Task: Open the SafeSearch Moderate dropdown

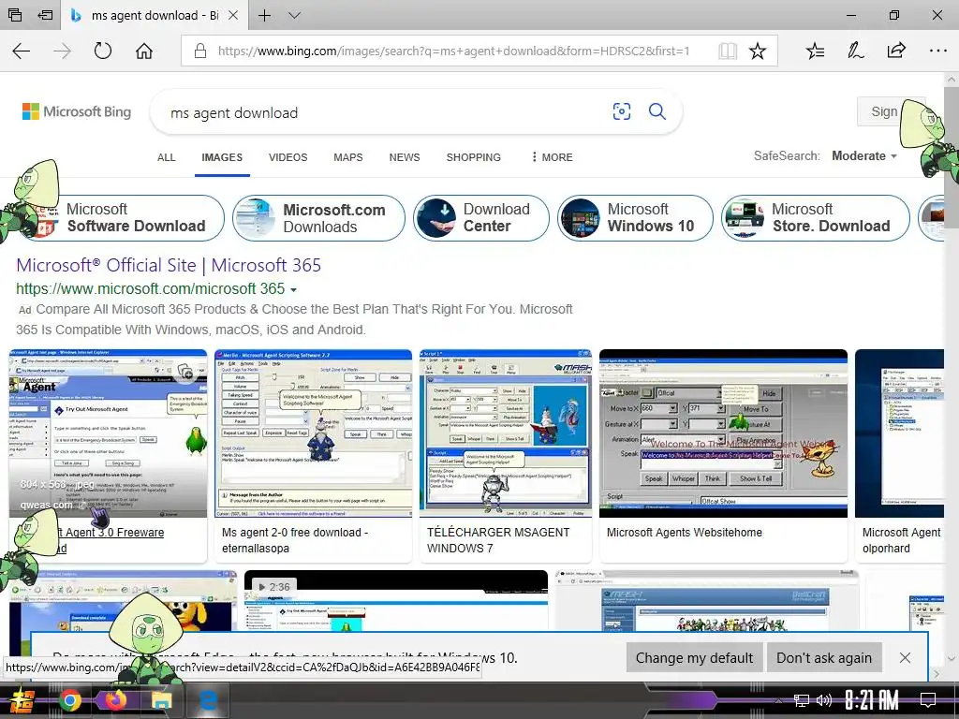Action: tap(864, 156)
